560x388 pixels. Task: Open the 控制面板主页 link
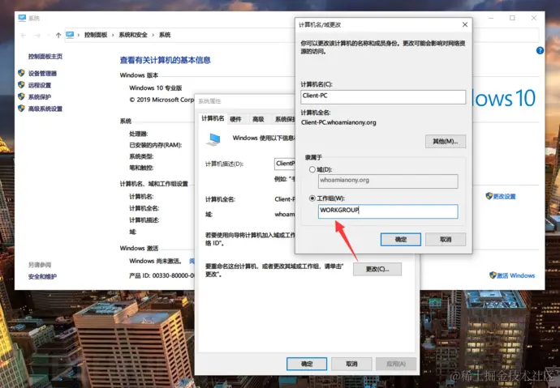[x=45, y=56]
